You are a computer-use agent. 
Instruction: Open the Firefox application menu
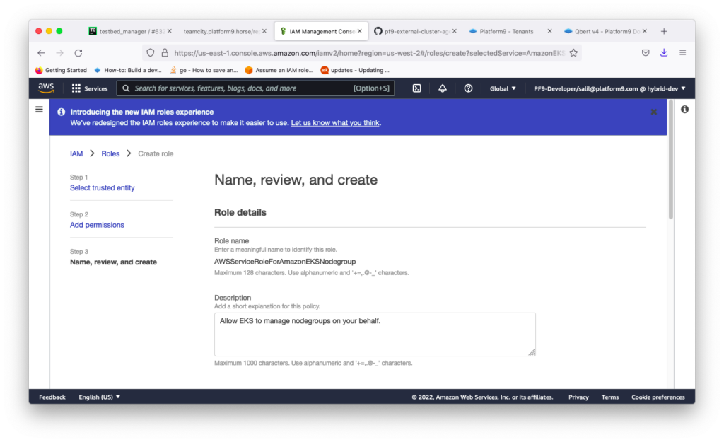682,52
